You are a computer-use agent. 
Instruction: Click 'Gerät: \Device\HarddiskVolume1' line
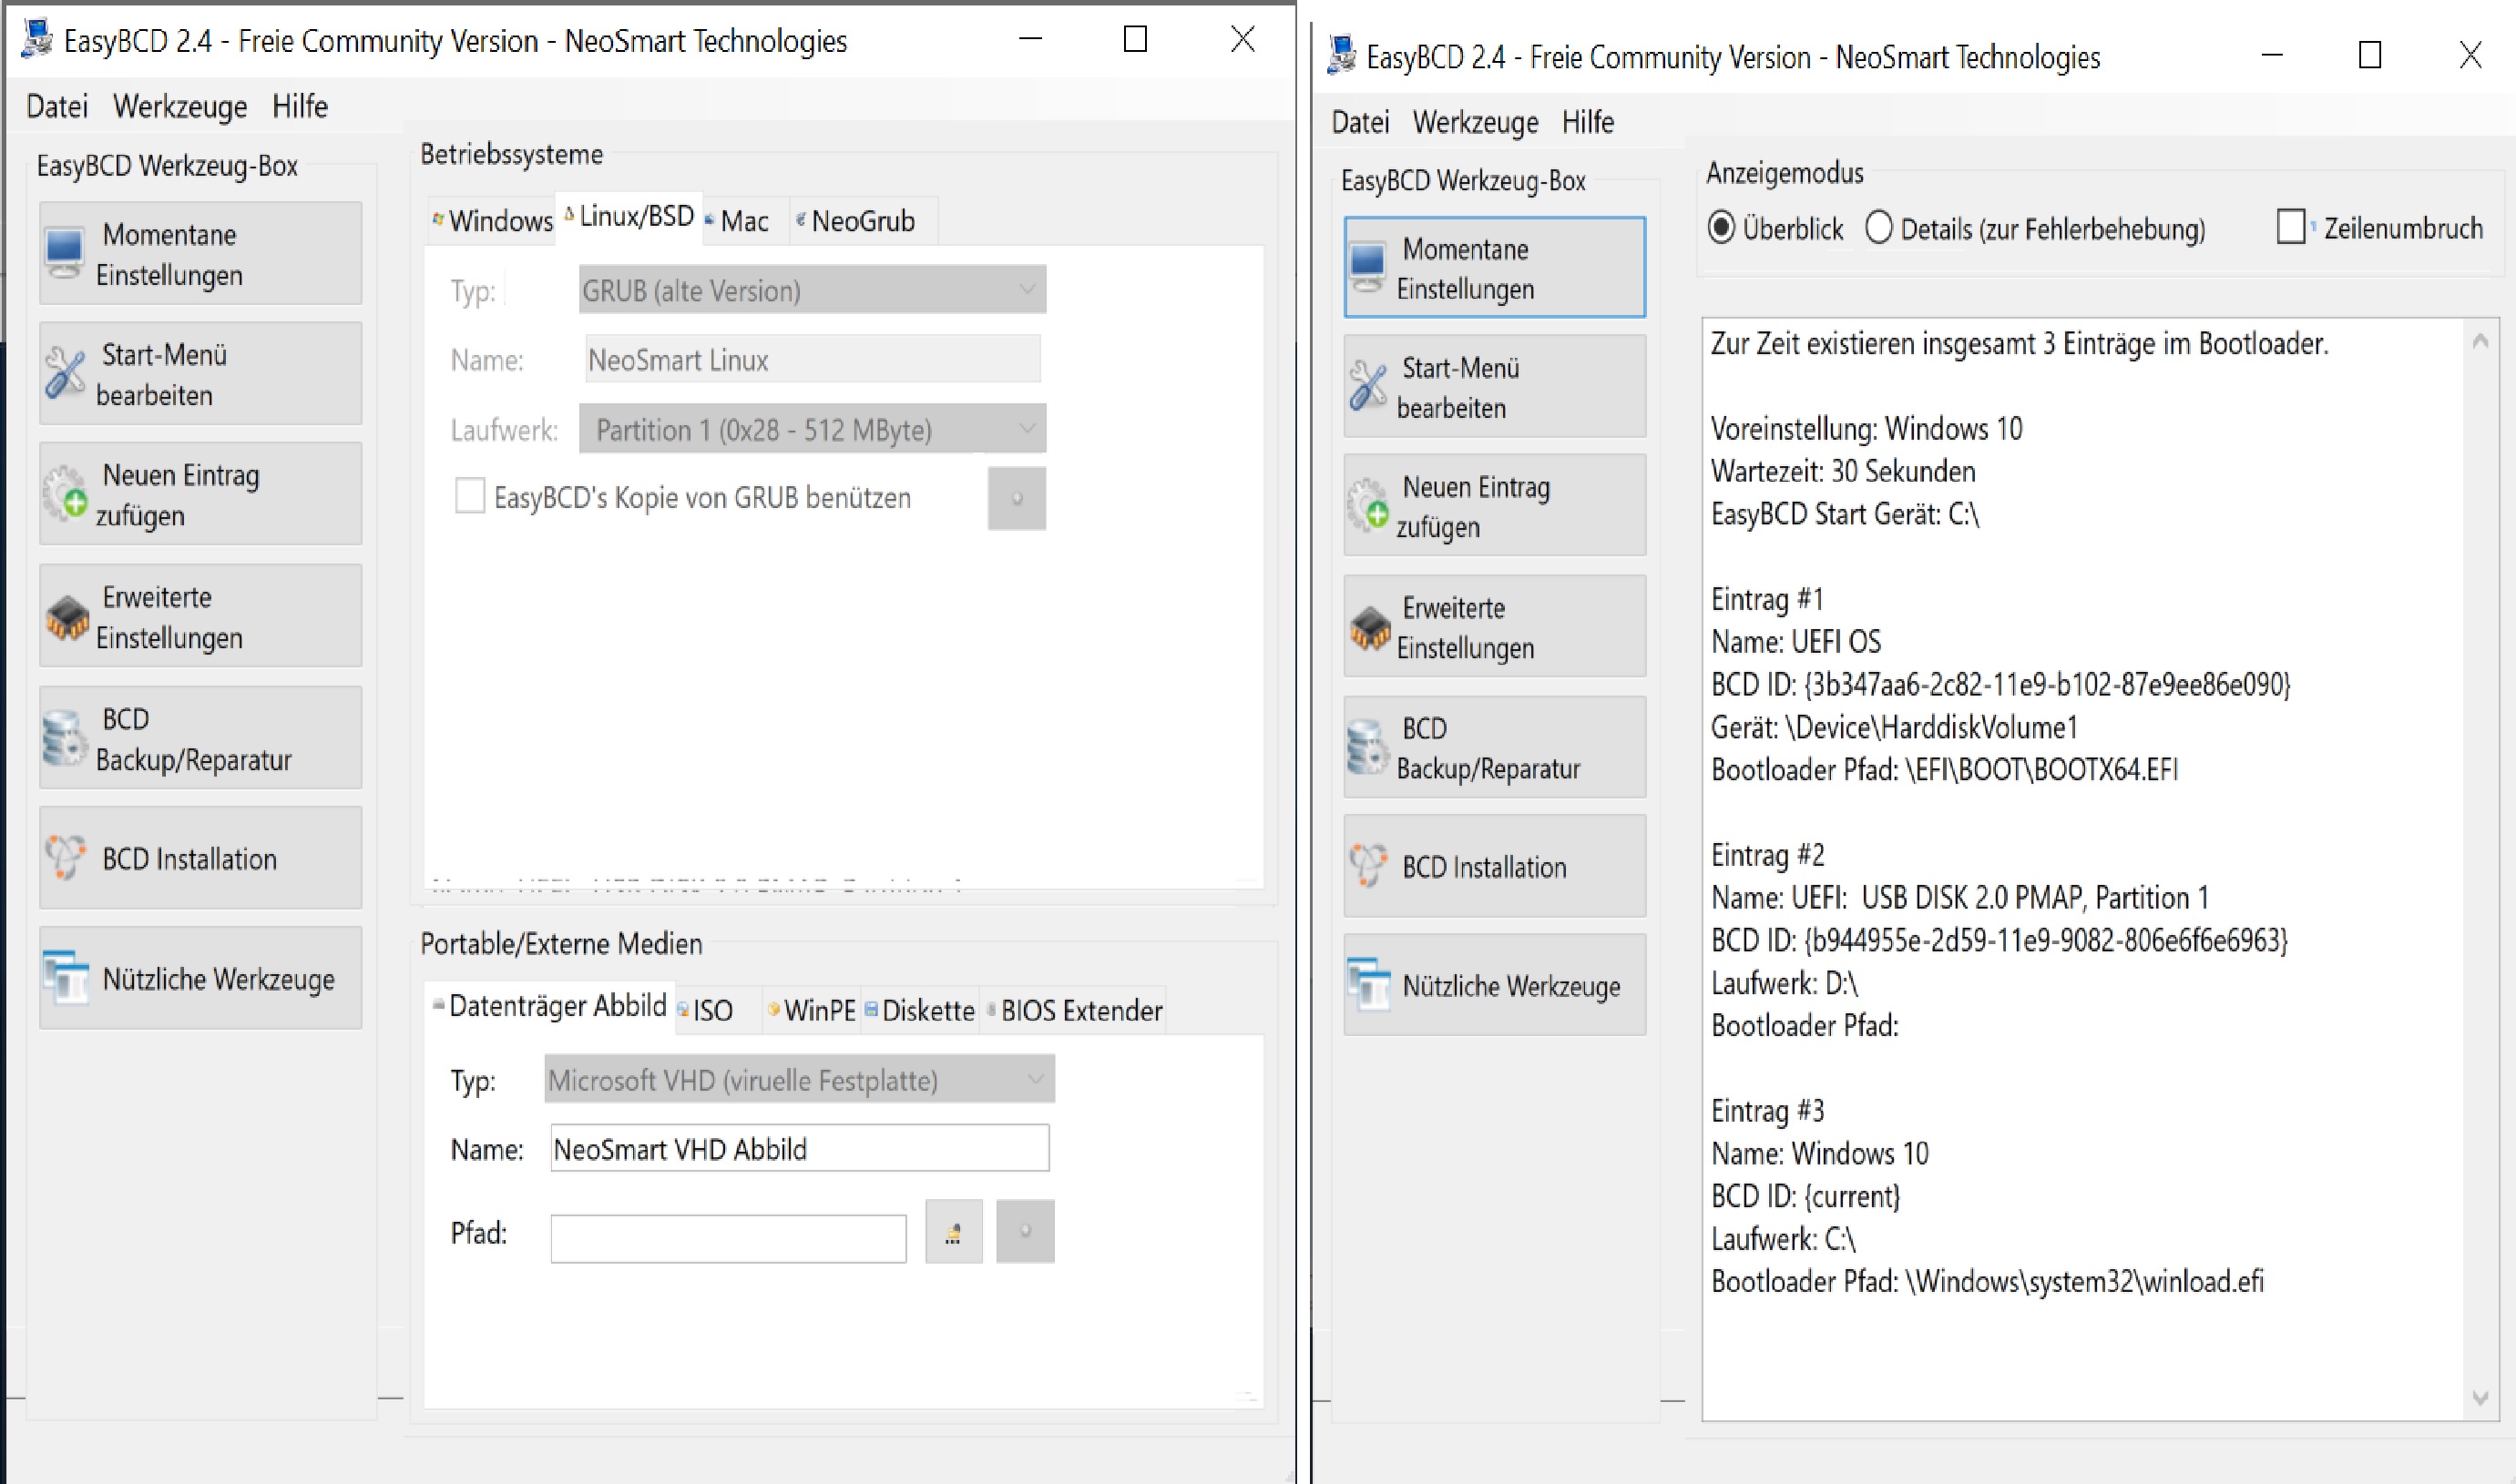tap(1895, 727)
